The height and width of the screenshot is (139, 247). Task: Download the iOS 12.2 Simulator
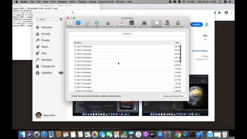(75, 61)
